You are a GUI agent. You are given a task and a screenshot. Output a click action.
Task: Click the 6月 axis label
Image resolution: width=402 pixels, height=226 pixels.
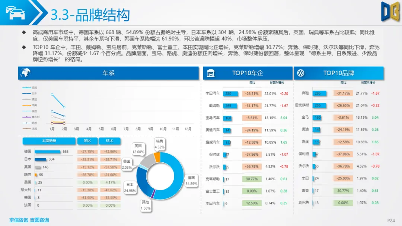(114, 129)
